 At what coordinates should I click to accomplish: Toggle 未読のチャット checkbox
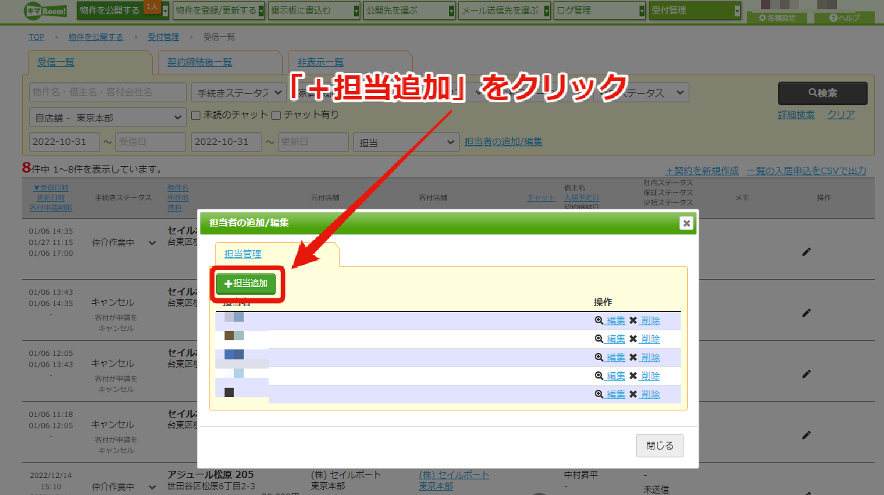pyautogui.click(x=197, y=114)
